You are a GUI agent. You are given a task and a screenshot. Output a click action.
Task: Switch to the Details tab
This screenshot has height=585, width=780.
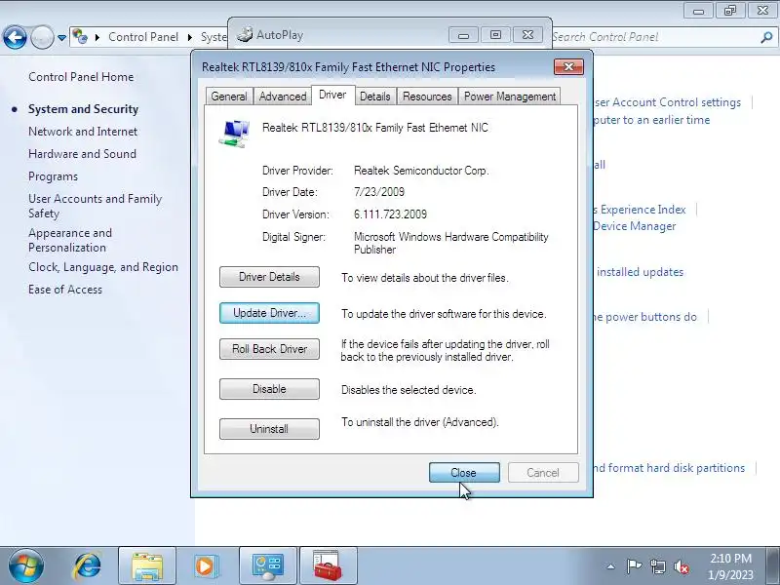375,97
